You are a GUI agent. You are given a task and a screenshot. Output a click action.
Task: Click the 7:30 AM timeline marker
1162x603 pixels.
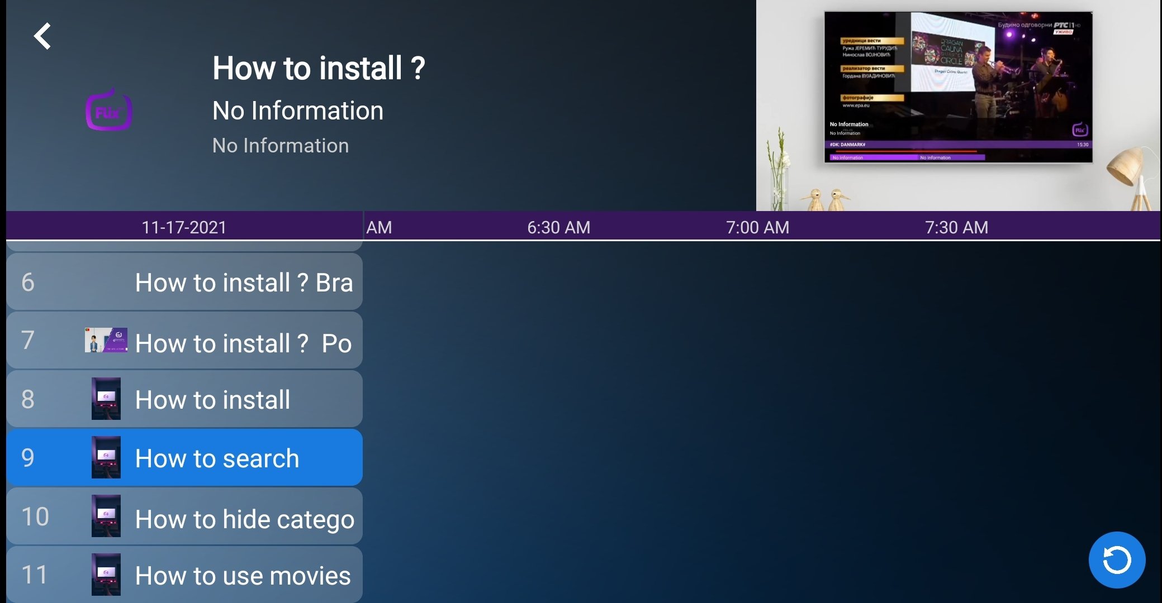(955, 226)
